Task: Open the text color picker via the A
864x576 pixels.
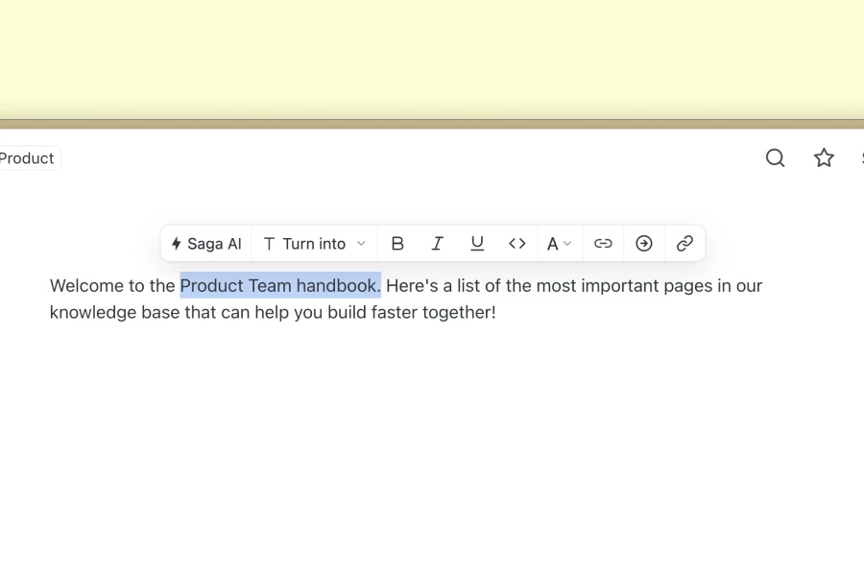Action: (x=554, y=243)
